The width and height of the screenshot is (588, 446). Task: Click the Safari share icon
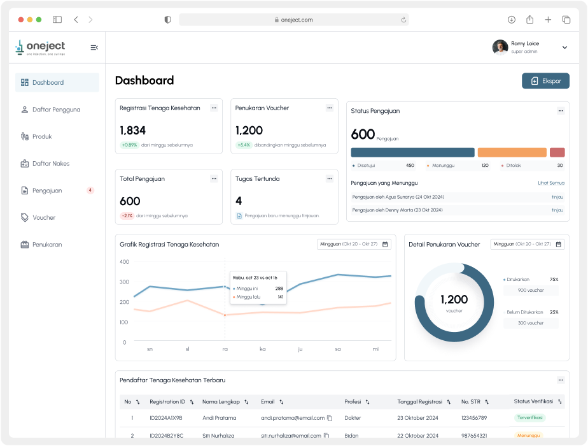click(x=529, y=20)
